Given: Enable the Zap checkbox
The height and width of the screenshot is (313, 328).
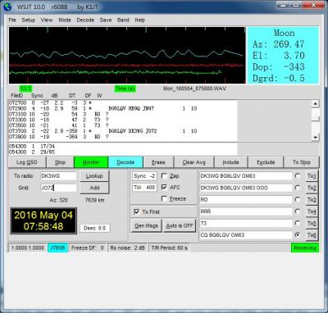Looking at the screenshot, I should pos(164,176).
